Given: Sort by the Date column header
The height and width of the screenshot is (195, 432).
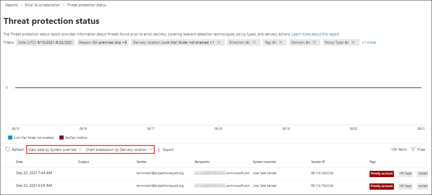Looking at the screenshot, I should coord(20,162).
